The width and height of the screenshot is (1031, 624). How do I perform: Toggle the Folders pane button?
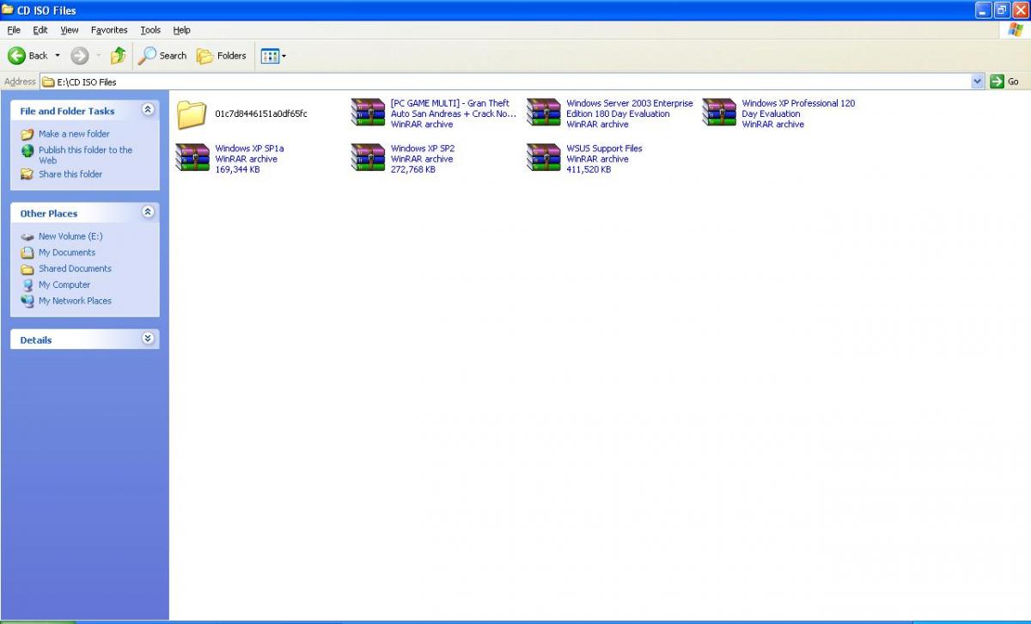pyautogui.click(x=222, y=56)
